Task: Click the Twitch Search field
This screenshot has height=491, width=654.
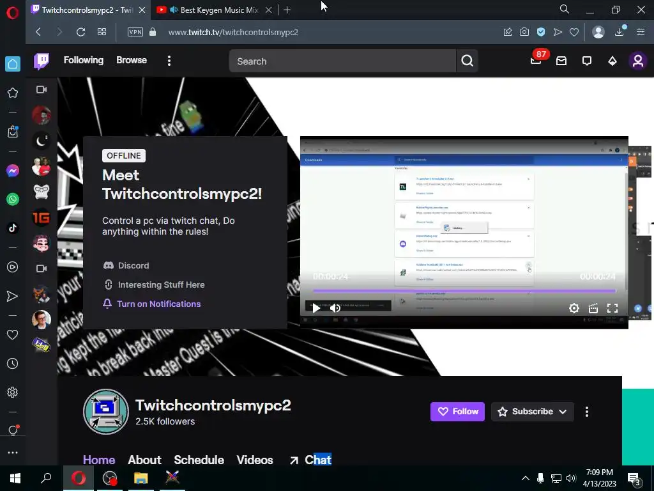Action: point(342,61)
